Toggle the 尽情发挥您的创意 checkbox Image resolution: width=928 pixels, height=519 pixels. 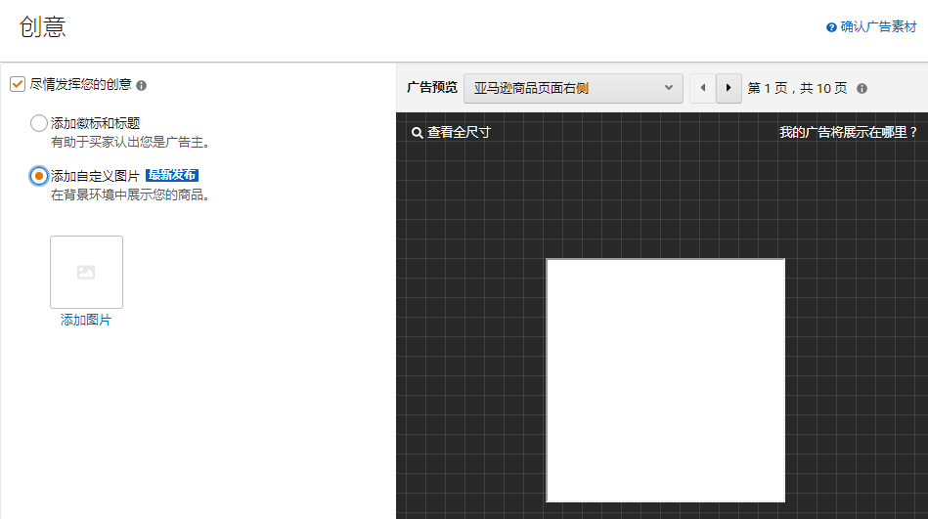pyautogui.click(x=17, y=84)
